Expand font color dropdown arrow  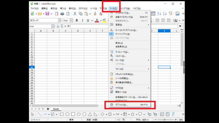(101, 21)
